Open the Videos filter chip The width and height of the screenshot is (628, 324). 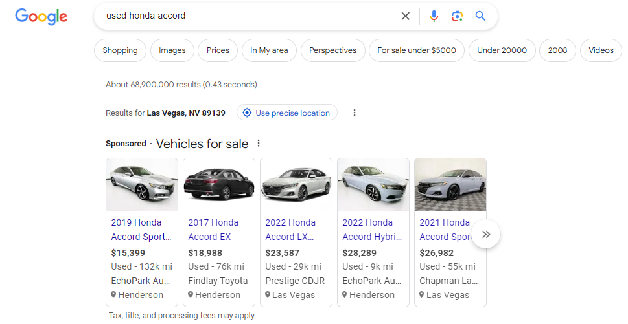[x=601, y=50]
